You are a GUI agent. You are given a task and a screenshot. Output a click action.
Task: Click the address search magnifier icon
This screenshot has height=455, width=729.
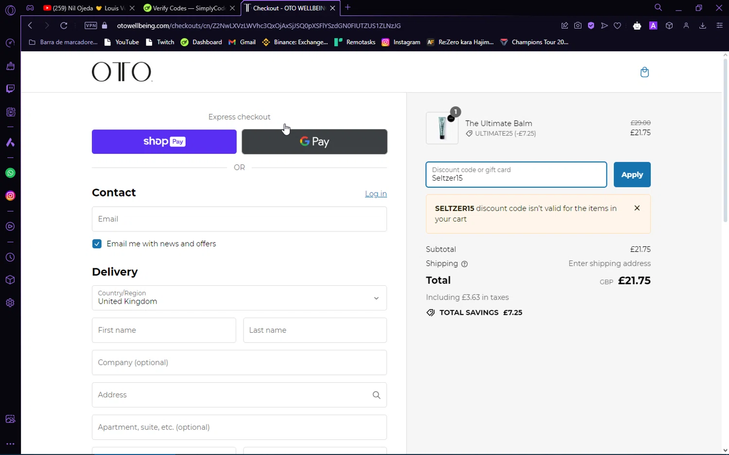376,395
